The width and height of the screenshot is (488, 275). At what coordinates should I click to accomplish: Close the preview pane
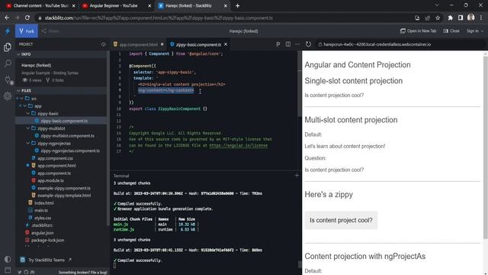pyautogui.click(x=451, y=31)
